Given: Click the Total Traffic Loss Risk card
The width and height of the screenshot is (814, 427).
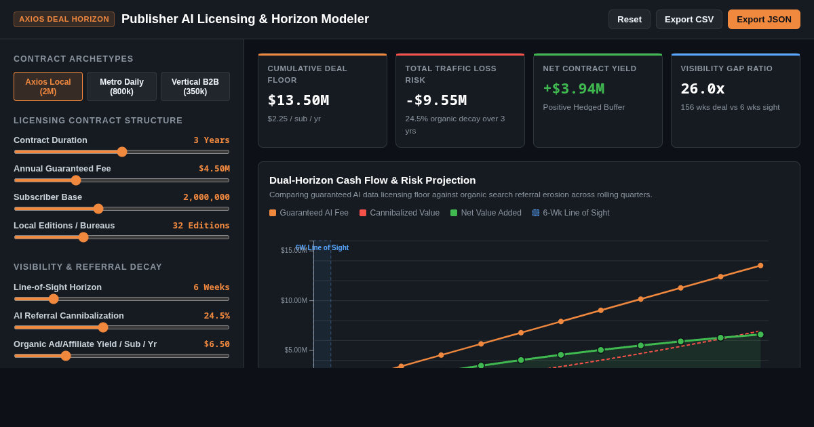Looking at the screenshot, I should coord(460,100).
